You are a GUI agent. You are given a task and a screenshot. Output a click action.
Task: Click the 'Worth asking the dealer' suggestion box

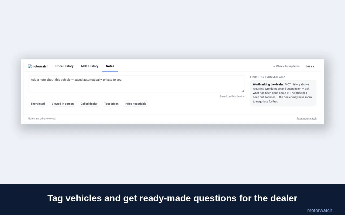283,93
